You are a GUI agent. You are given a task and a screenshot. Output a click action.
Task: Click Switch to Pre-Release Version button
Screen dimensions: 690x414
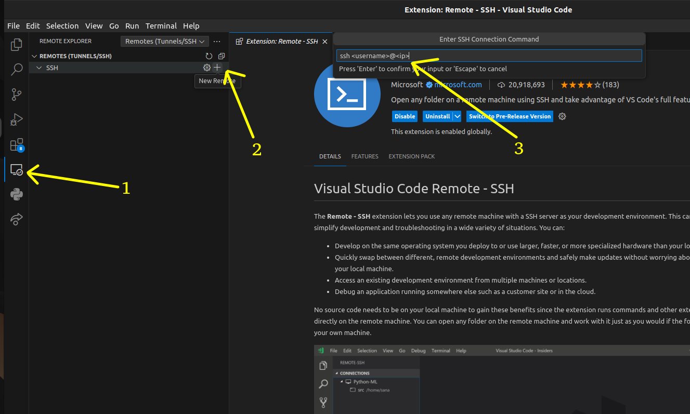510,116
